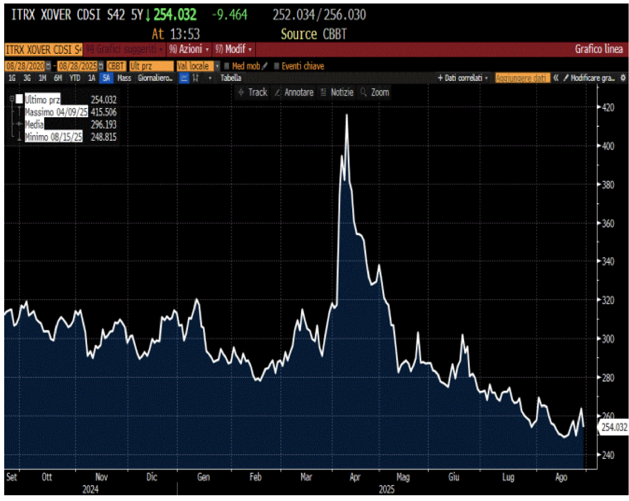
Task: Click the Ult prz price field
Action: (151, 66)
